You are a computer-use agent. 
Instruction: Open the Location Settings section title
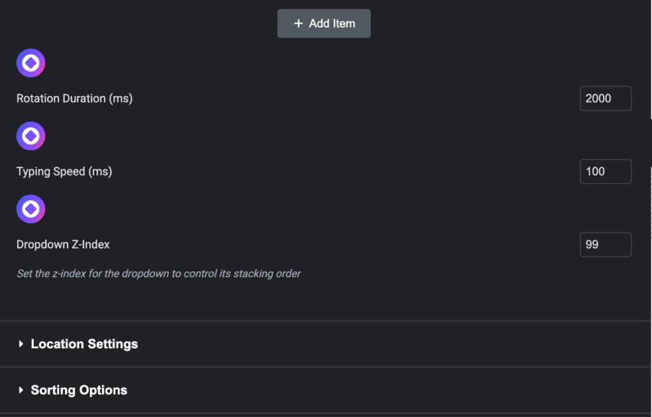[x=84, y=344]
